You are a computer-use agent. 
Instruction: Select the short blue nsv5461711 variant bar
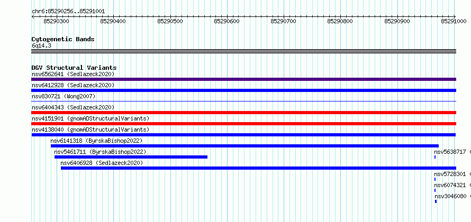pyautogui.click(x=131, y=157)
